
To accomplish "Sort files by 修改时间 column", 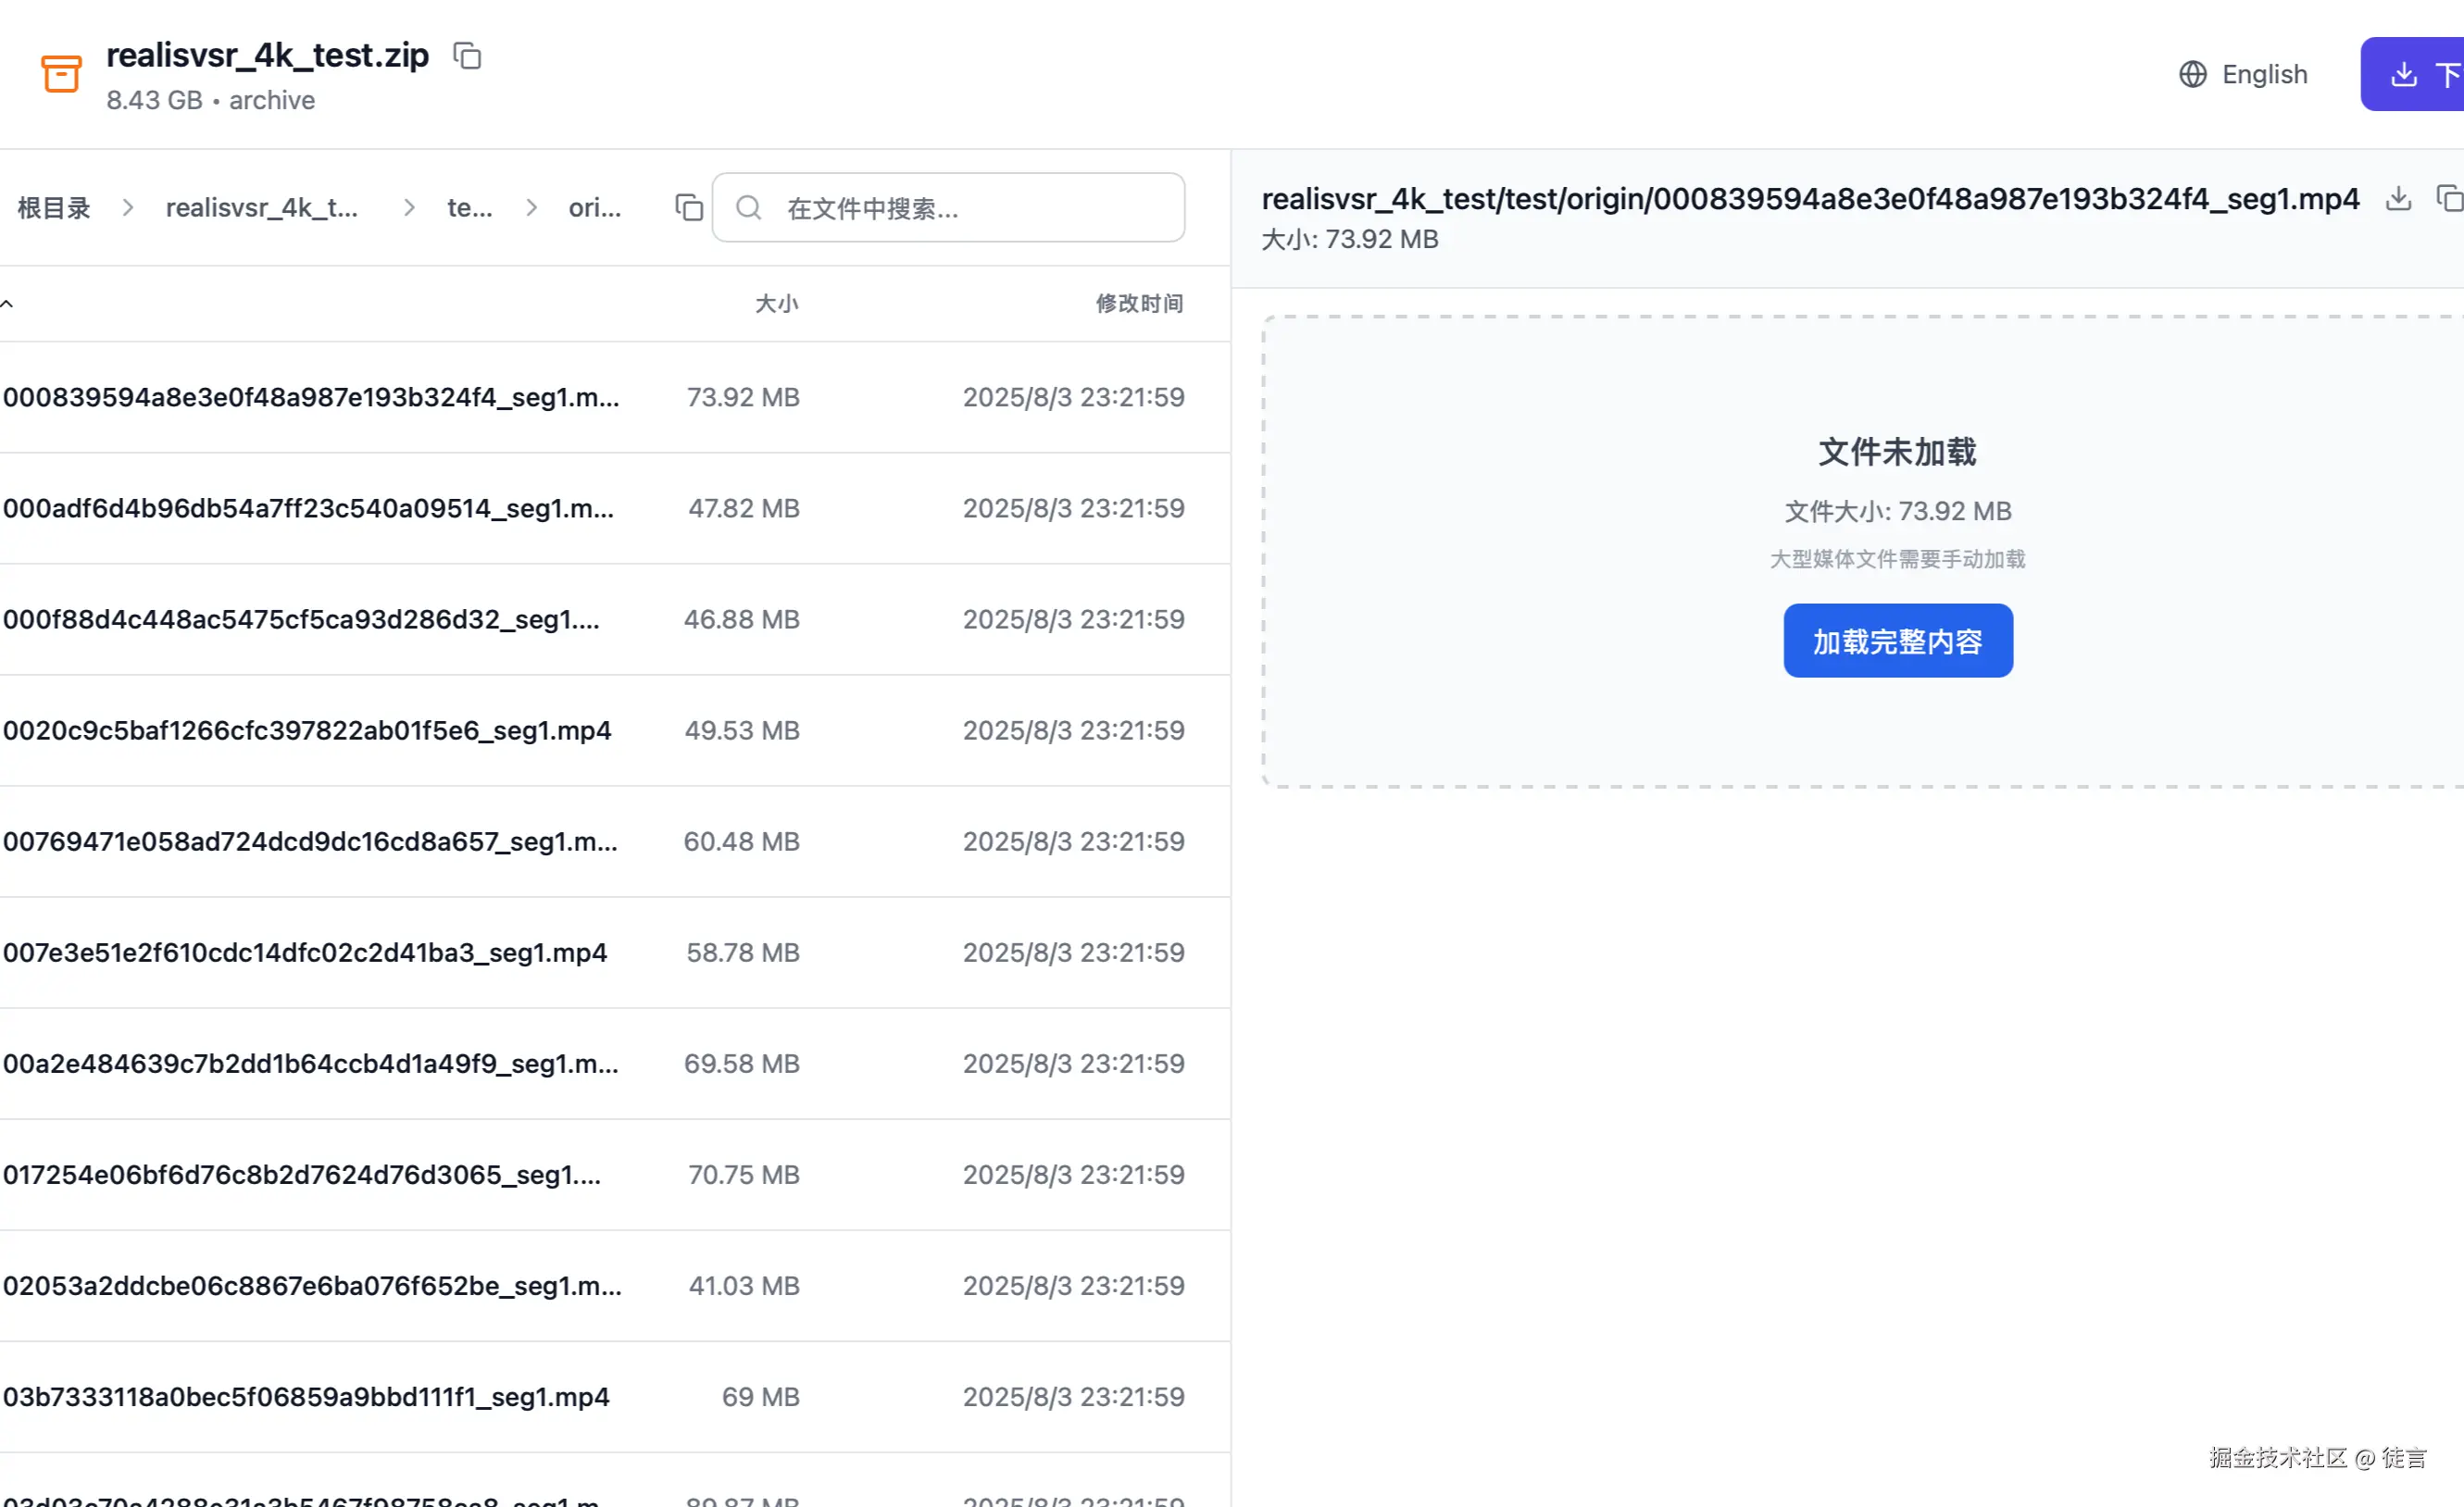I will point(1139,304).
